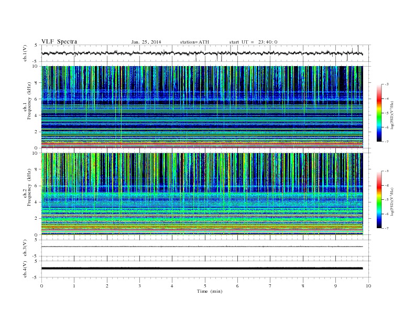Click the 'VLF Spectra' title text
415x321 pixels.
click(x=59, y=41)
